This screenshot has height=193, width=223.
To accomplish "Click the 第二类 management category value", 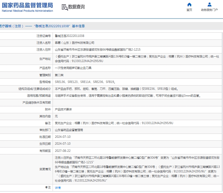I will tap(59, 75).
